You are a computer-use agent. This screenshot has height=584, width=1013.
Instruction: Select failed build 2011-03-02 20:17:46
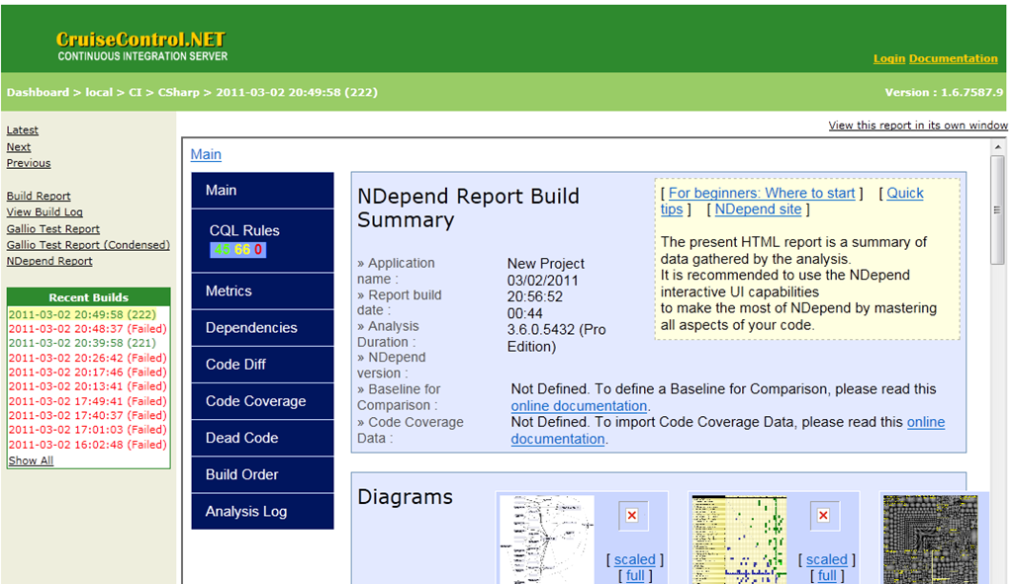point(88,373)
